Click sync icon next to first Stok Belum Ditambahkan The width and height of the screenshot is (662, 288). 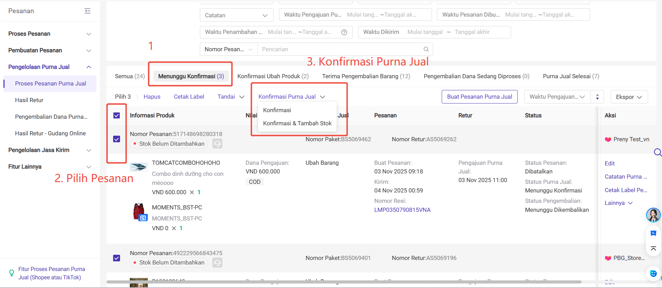[x=217, y=144]
